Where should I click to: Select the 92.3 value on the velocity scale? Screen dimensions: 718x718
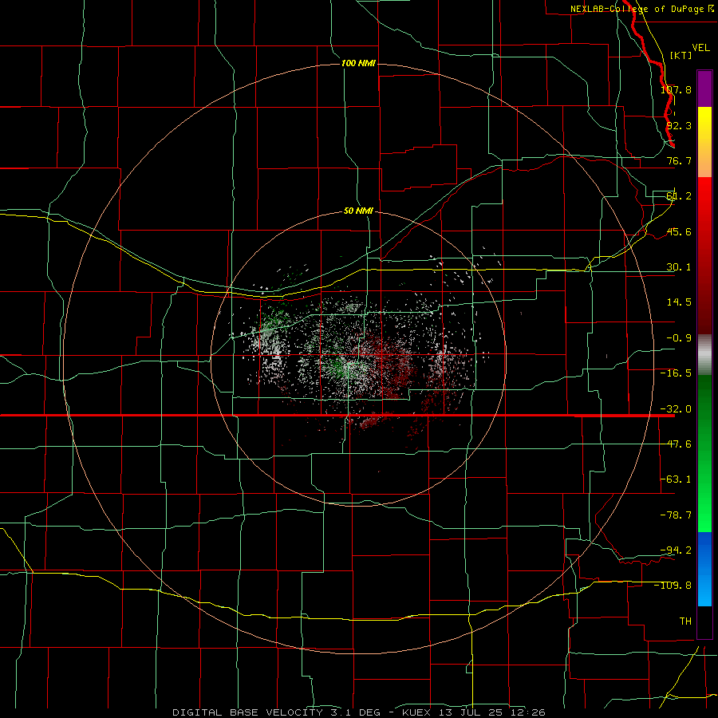pyautogui.click(x=679, y=125)
